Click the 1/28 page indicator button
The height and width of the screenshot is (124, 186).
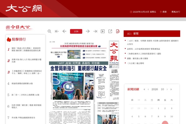(76, 31)
